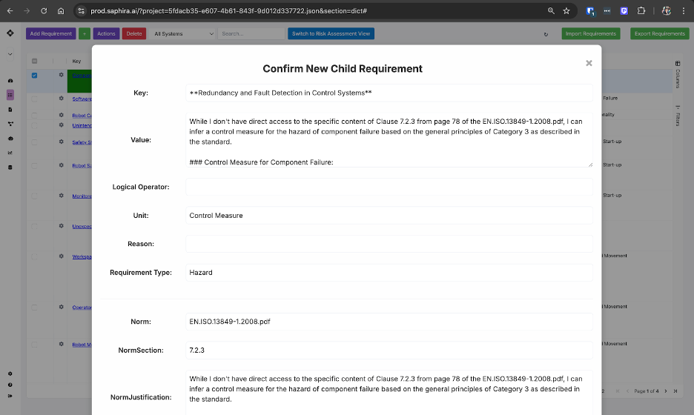
Task: Click the Export Requirements button
Action: click(659, 33)
